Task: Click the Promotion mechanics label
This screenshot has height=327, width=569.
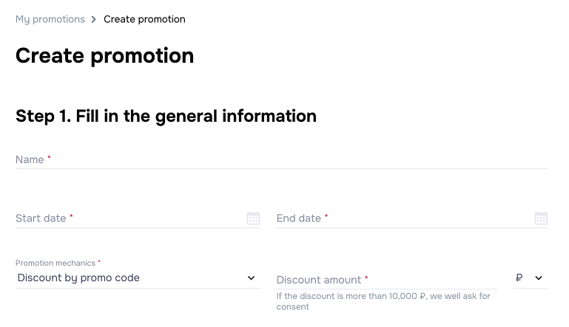Action: tap(55, 263)
